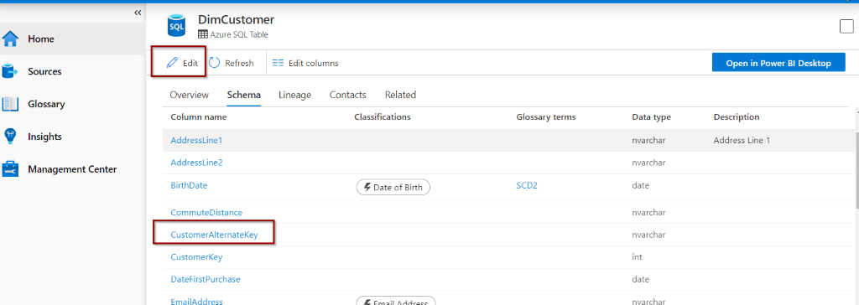859x305 pixels.
Task: Open the CommuteDistance column link
Action: [x=206, y=212]
